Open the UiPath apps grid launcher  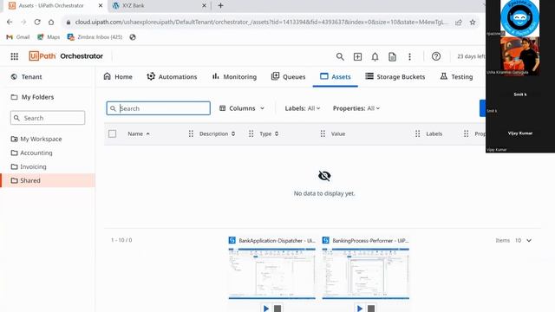coord(15,56)
